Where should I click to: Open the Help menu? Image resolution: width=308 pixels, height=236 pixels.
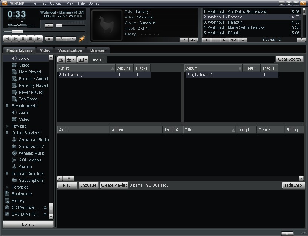click(81, 3)
